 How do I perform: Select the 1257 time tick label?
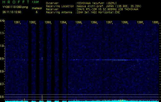point(109,22)
